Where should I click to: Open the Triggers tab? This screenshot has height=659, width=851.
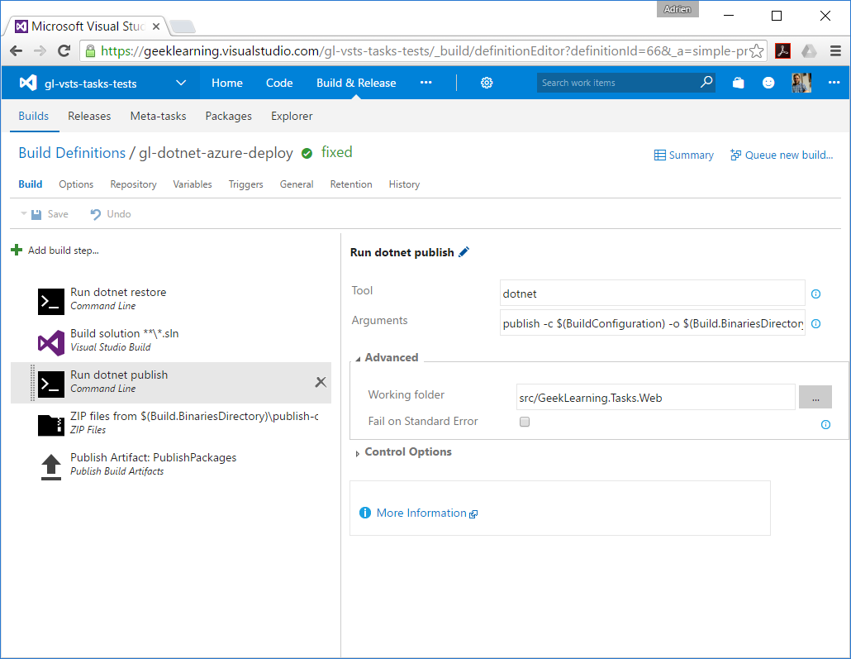[x=246, y=184]
